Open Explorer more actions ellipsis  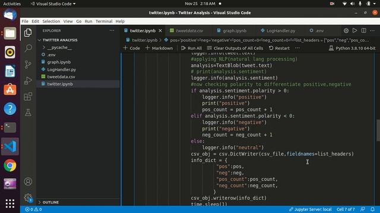(112, 31)
